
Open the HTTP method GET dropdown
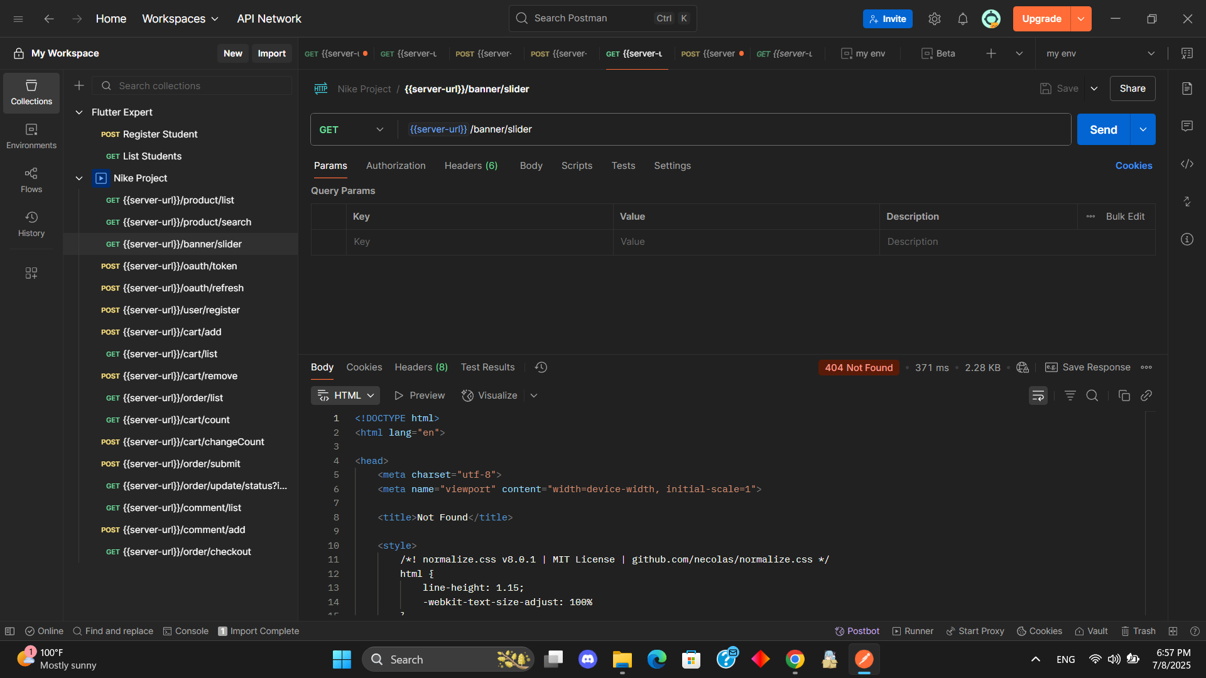352,129
